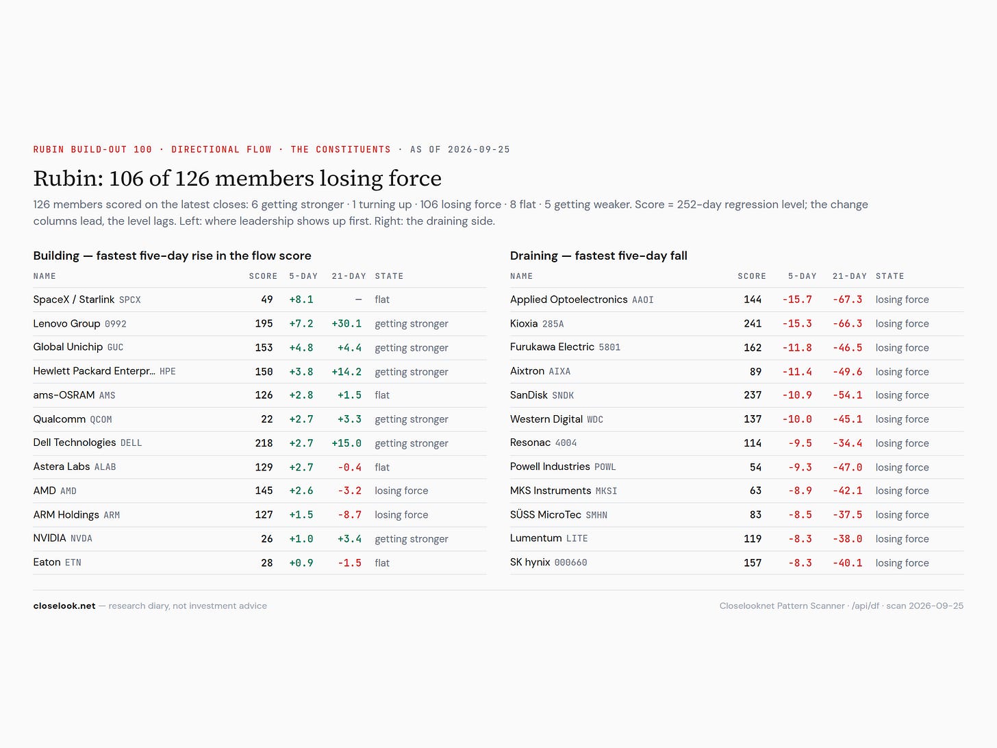Screen dimensions: 997x748
Task: Click the score 145 in the AMD row
Action: coord(264,491)
